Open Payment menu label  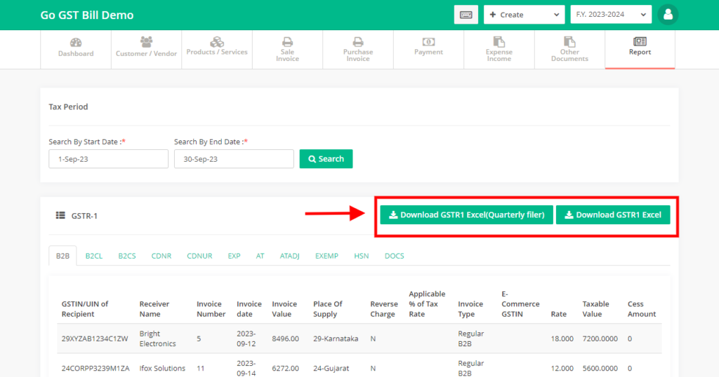point(429,52)
